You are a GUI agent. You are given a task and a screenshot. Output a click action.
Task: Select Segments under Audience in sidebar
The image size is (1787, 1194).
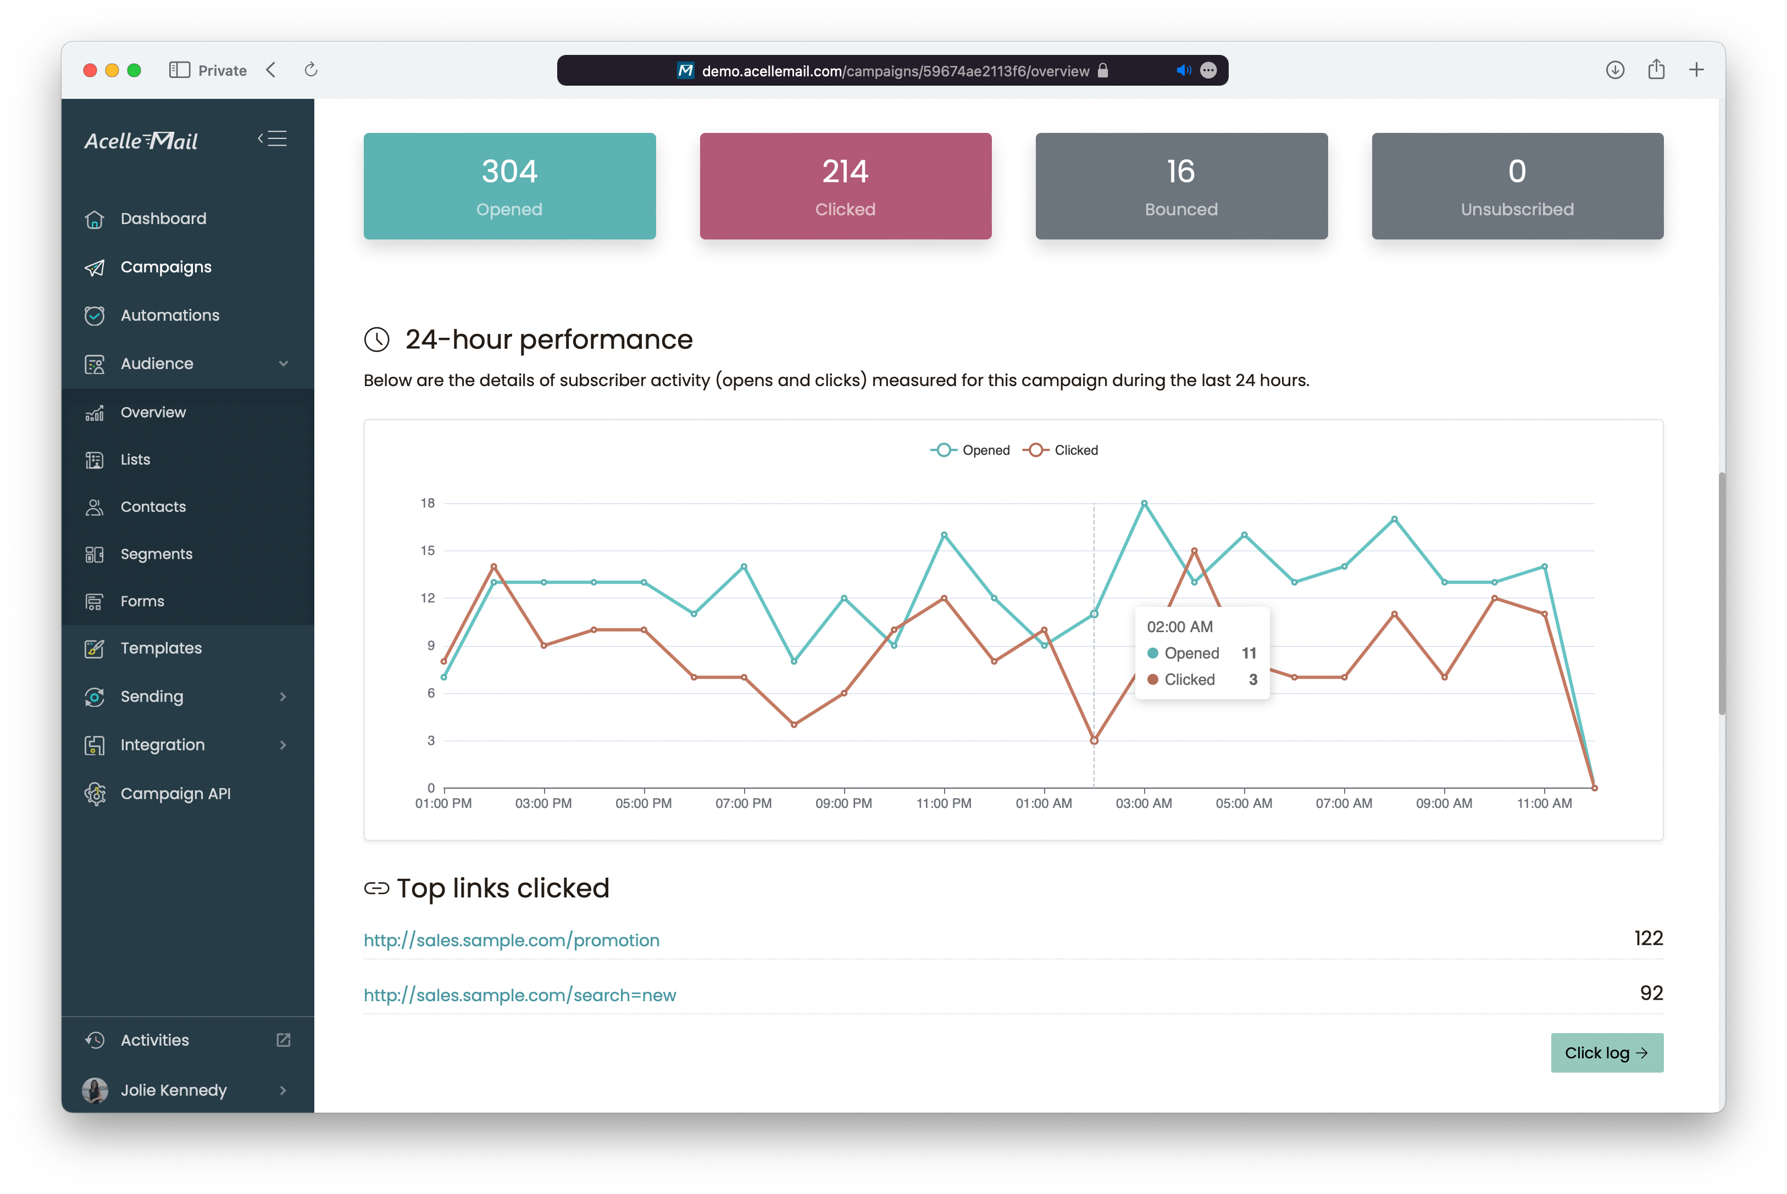coord(156,553)
